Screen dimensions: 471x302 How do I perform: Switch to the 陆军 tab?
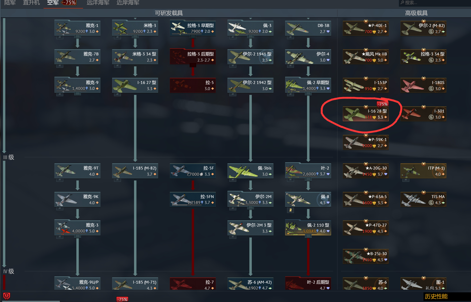[10, 3]
